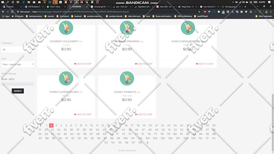Bookmark this page with the star icon
The height and width of the screenshot is (154, 274).
[199, 12]
